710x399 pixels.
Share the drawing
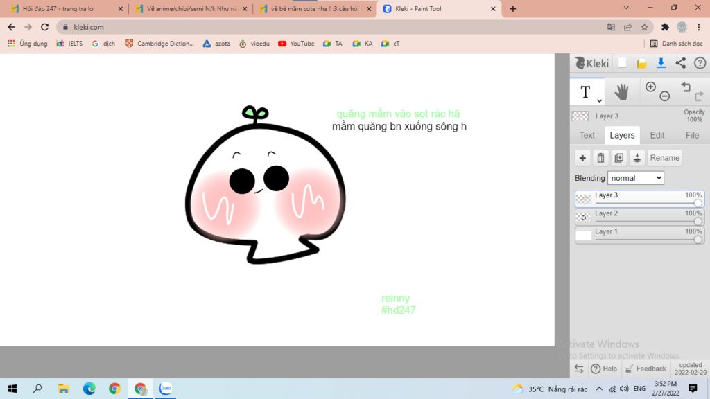681,63
